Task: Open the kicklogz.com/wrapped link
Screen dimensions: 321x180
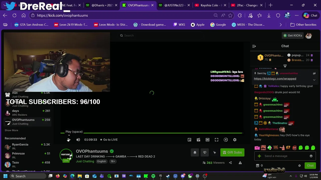Action: [275, 79]
